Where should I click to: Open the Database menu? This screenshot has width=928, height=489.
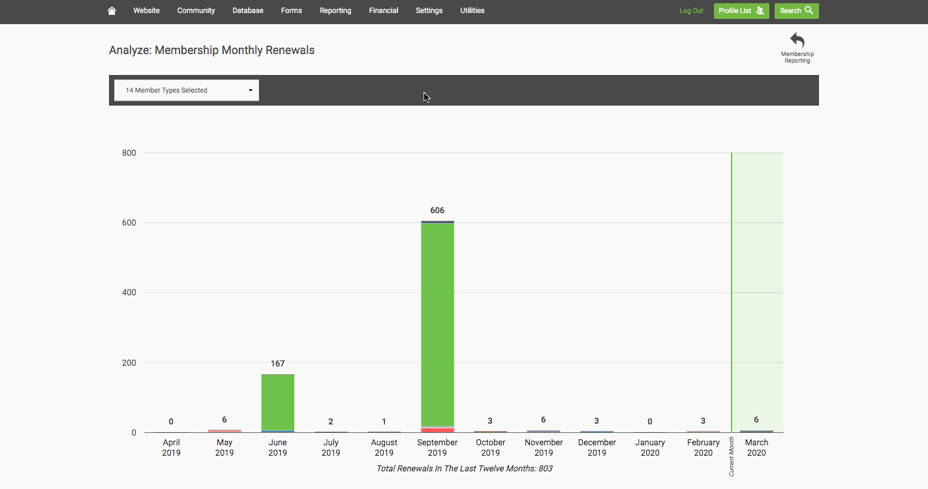(x=248, y=11)
